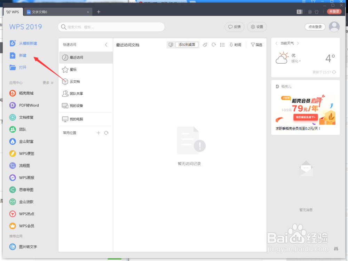
Task: Open the 金山财富 icon
Action: coord(13,141)
